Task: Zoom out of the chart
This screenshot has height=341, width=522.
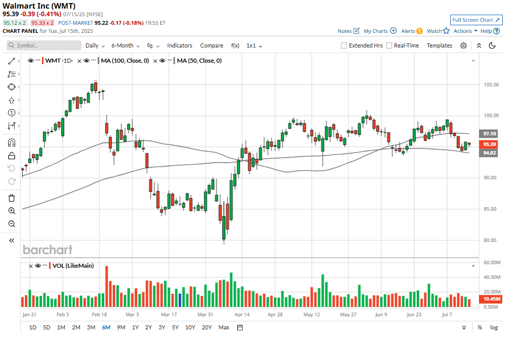Action: 12,224
